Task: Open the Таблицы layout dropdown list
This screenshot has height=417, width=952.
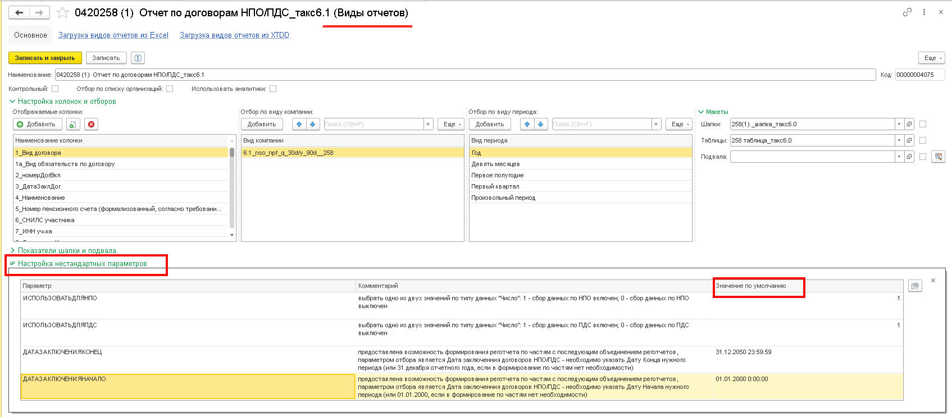Action: click(899, 140)
